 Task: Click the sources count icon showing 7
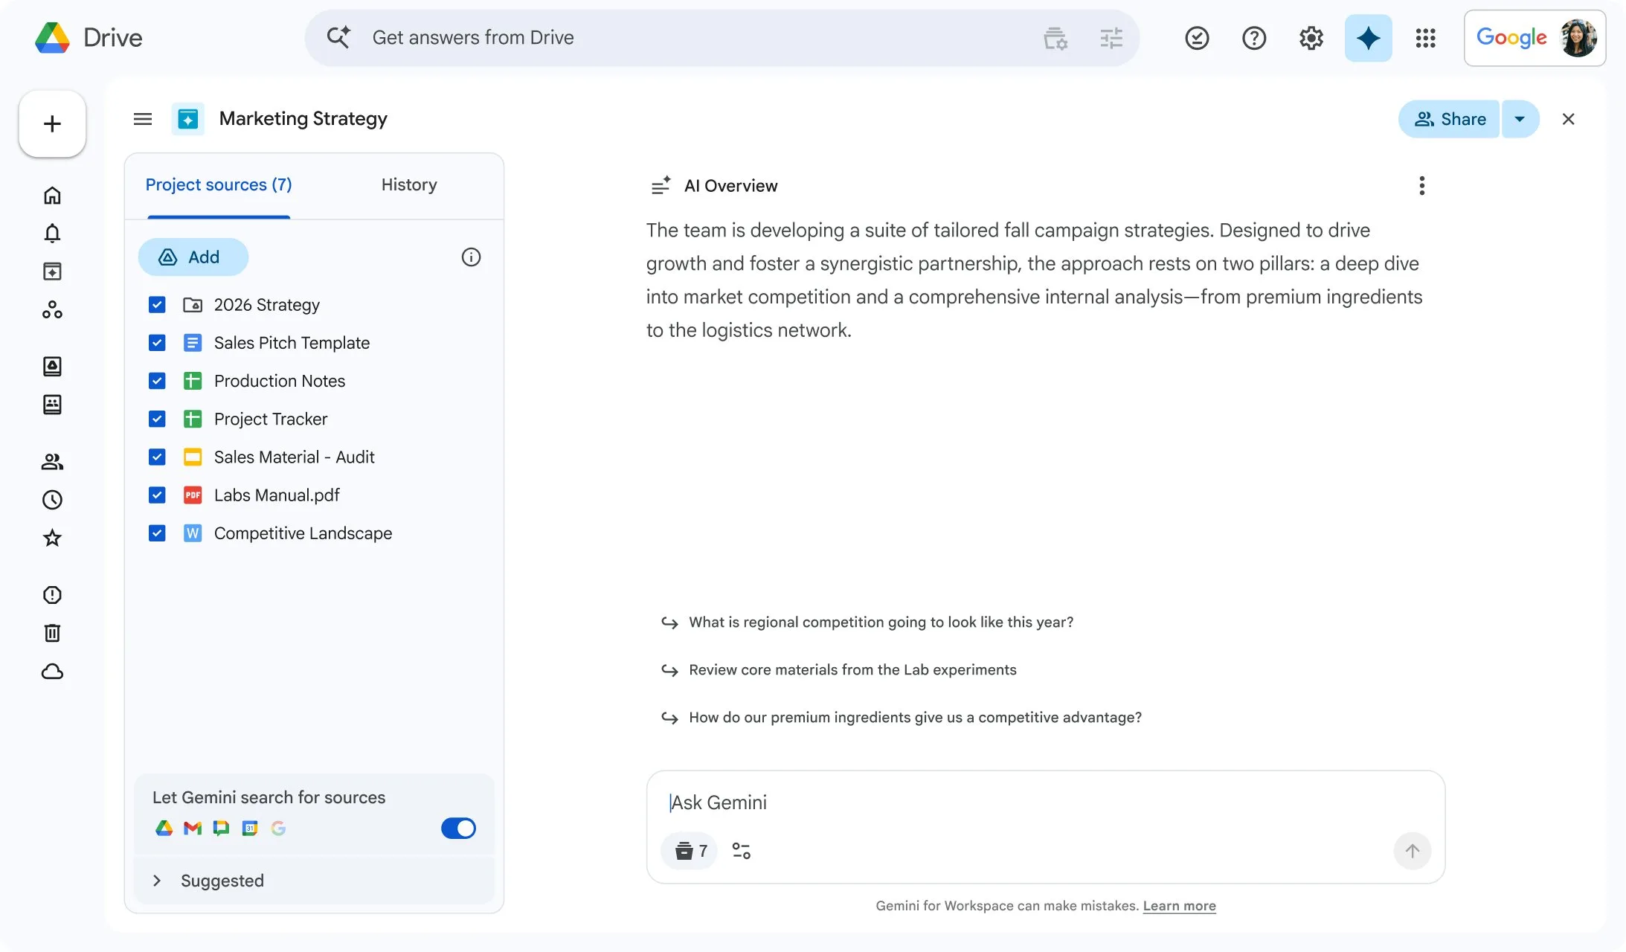tap(689, 850)
